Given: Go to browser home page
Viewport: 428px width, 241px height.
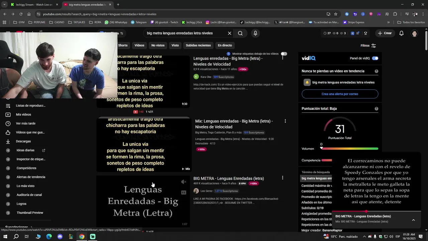Looking at the screenshot, I should coord(29,14).
